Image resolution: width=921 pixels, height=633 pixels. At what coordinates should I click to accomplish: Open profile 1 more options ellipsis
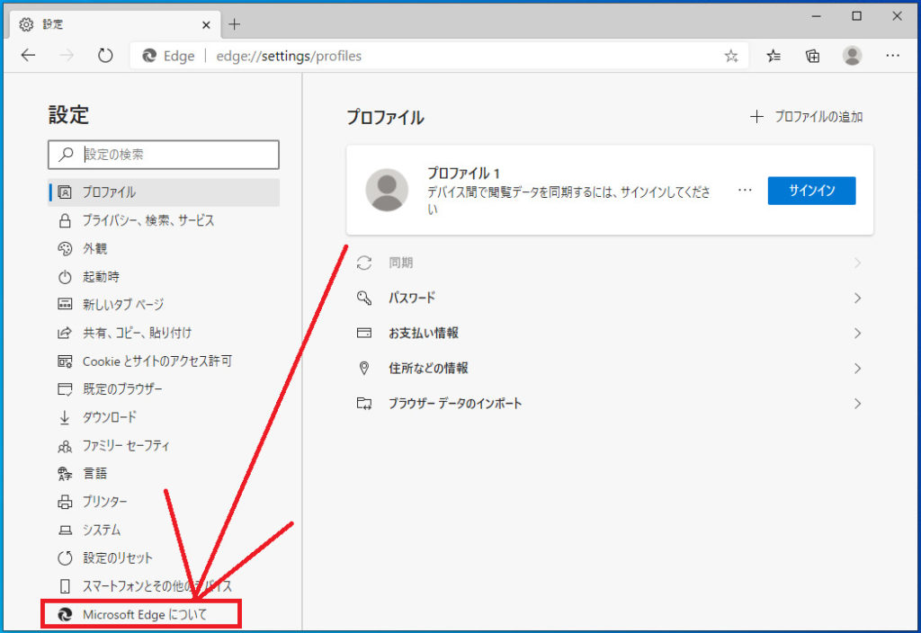(744, 191)
